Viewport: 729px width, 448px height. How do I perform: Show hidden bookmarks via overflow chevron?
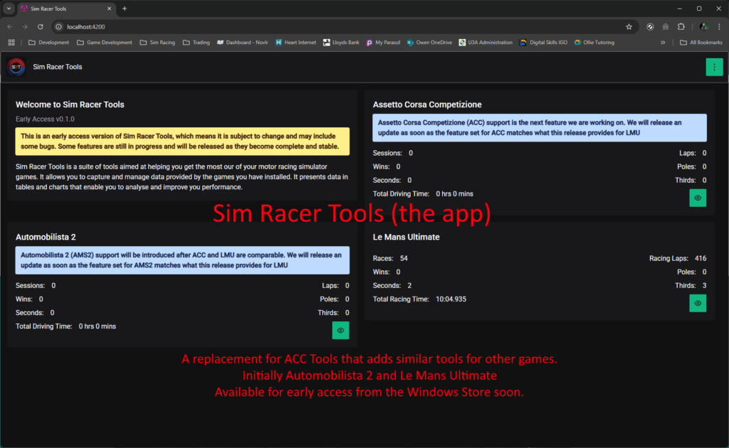(x=663, y=42)
